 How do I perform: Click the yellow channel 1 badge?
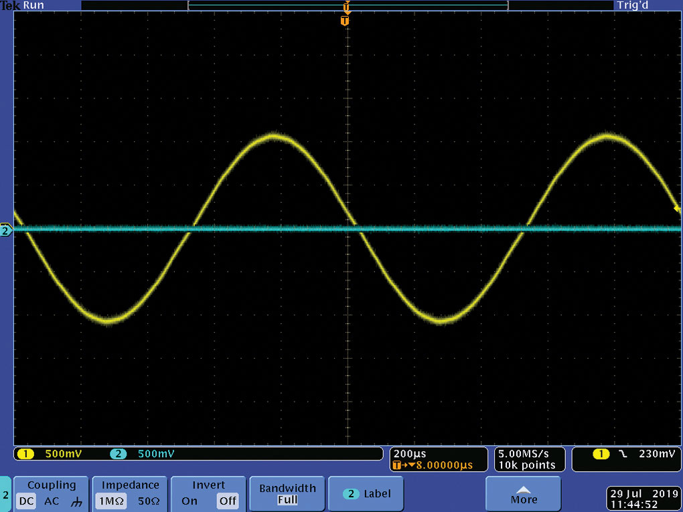[x=25, y=454]
